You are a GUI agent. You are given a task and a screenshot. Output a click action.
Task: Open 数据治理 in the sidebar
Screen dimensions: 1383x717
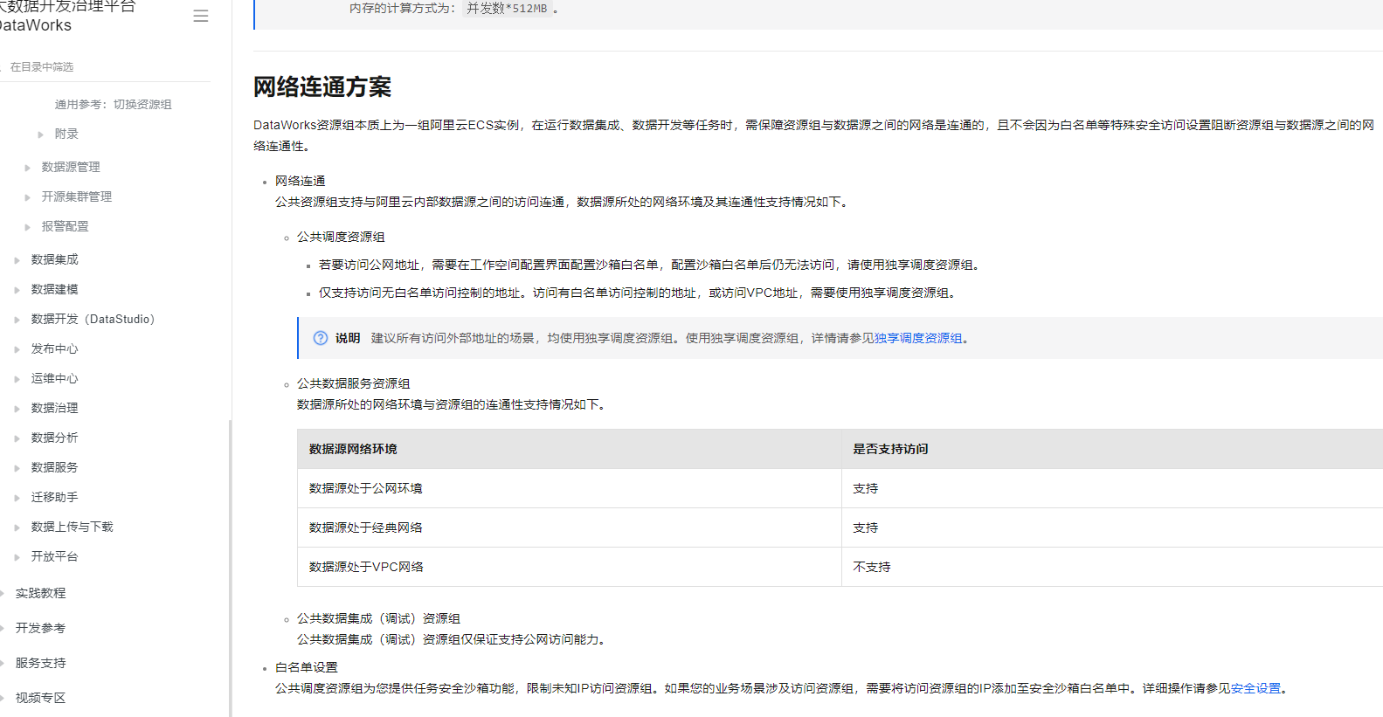click(54, 408)
